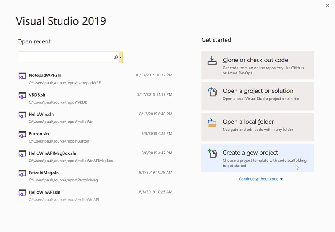This screenshot has height=232, width=335.
Task: Expand the search box dropdown arrow
Action: tap(121, 57)
